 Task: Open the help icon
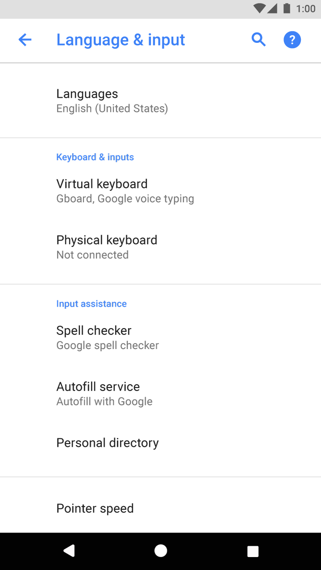tap(292, 40)
